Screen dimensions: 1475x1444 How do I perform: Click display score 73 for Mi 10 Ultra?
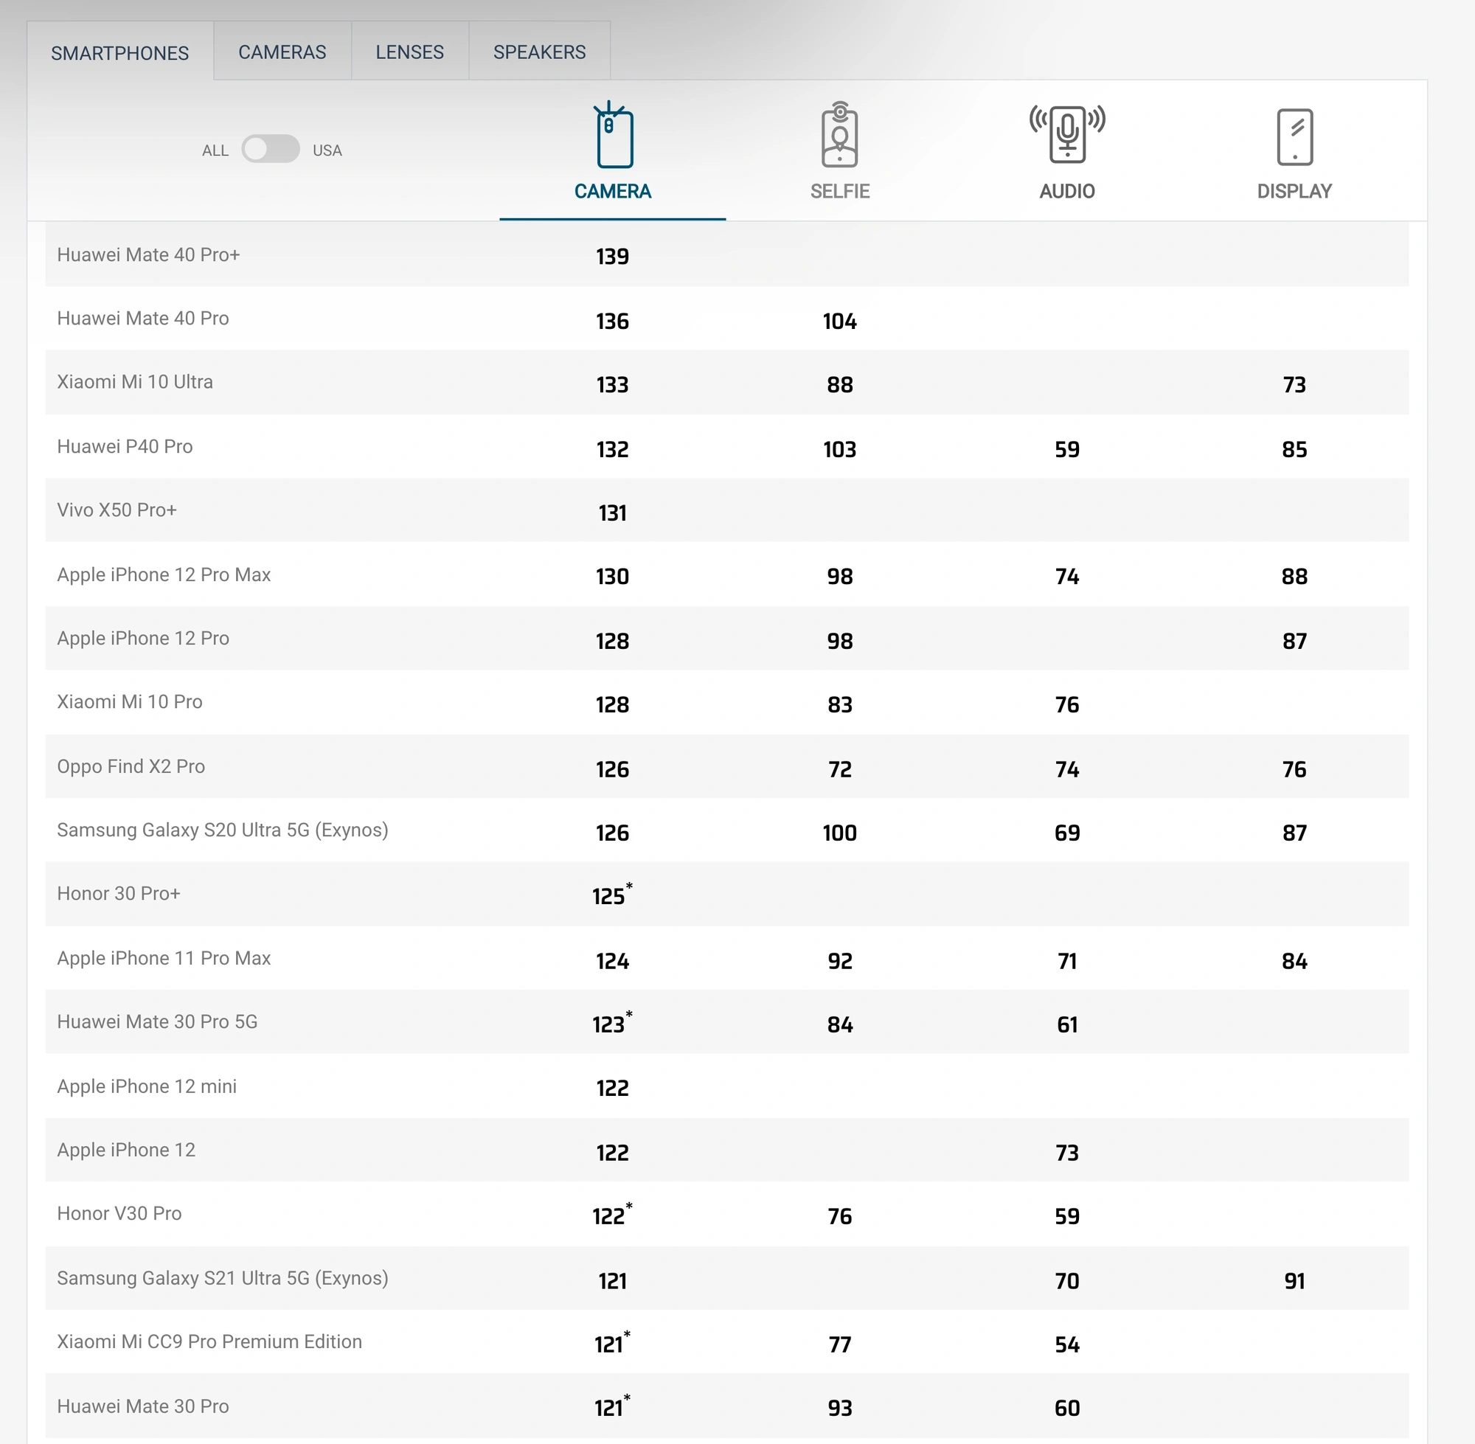pyautogui.click(x=1294, y=384)
